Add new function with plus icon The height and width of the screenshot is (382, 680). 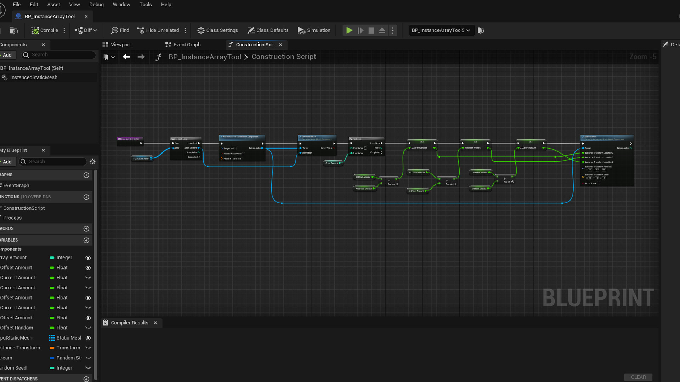click(86, 197)
